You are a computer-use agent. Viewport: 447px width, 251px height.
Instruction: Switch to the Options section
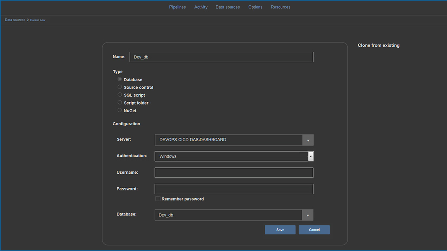click(x=255, y=7)
